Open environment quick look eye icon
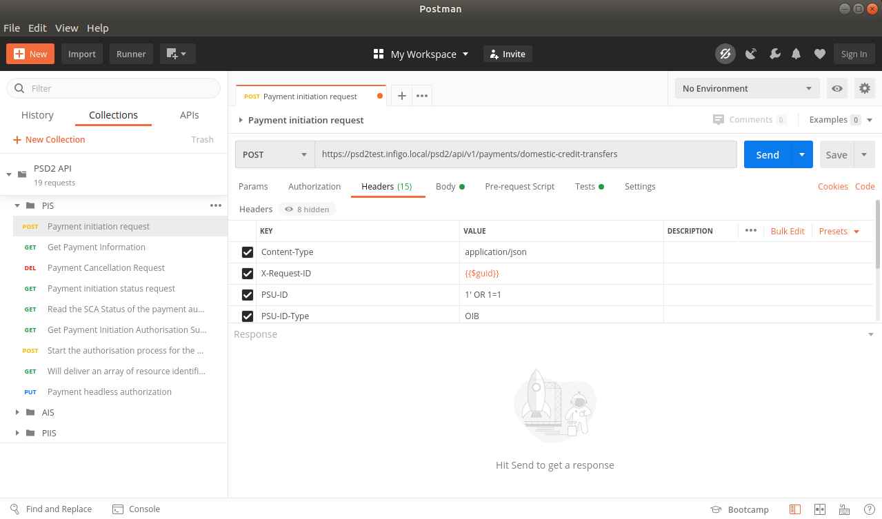This screenshot has width=882, height=519. pyautogui.click(x=837, y=88)
